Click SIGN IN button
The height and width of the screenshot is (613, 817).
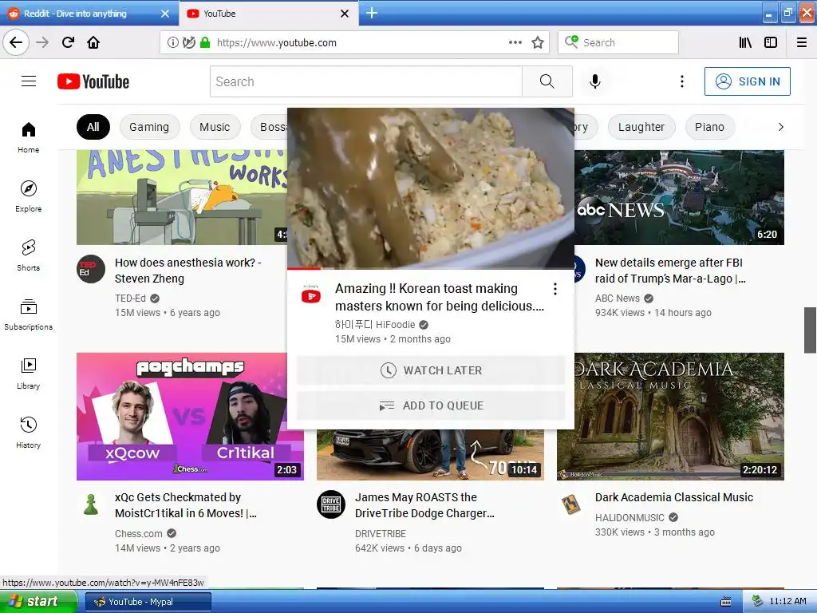coord(747,81)
